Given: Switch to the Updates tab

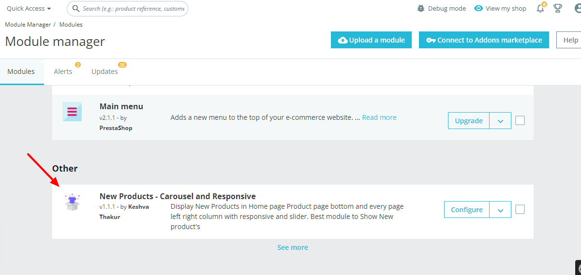Looking at the screenshot, I should 104,72.
